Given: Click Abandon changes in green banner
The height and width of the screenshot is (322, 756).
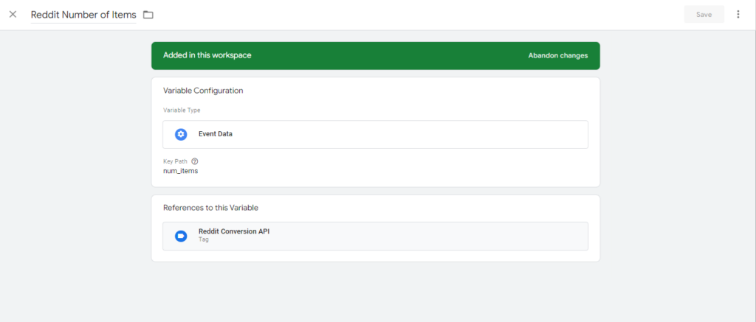Looking at the screenshot, I should point(557,55).
